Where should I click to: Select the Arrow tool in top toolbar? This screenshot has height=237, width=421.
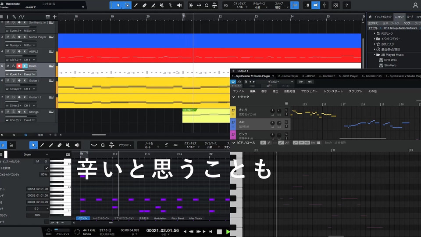pos(118,5)
